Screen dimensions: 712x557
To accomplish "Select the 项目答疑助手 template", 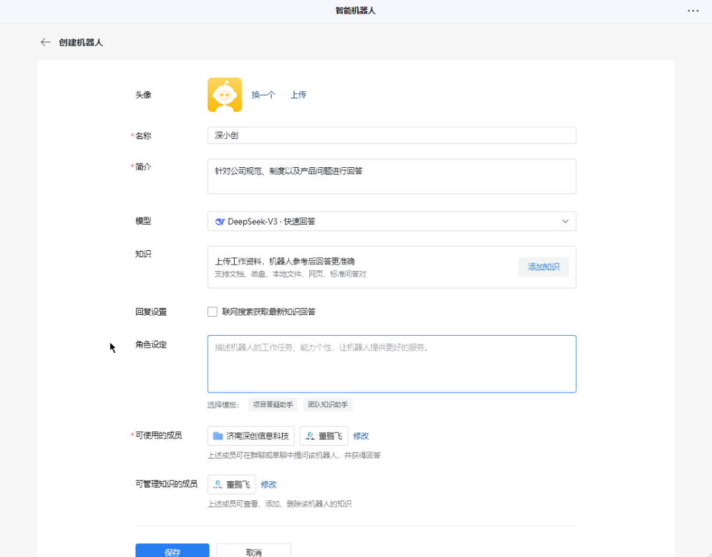I will click(273, 404).
